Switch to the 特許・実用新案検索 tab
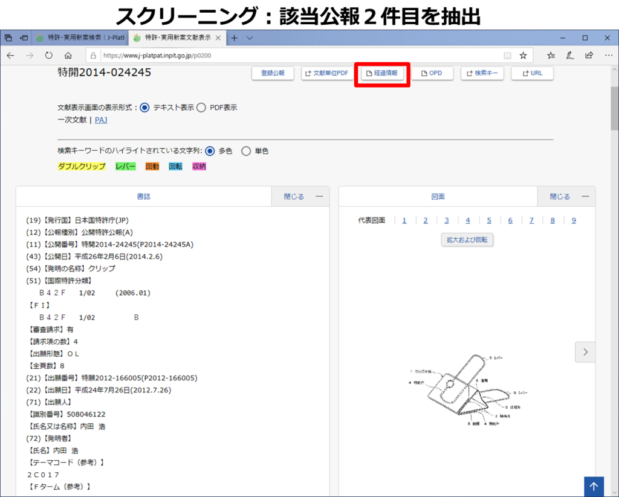The width and height of the screenshot is (619, 497). pyautogui.click(x=79, y=37)
